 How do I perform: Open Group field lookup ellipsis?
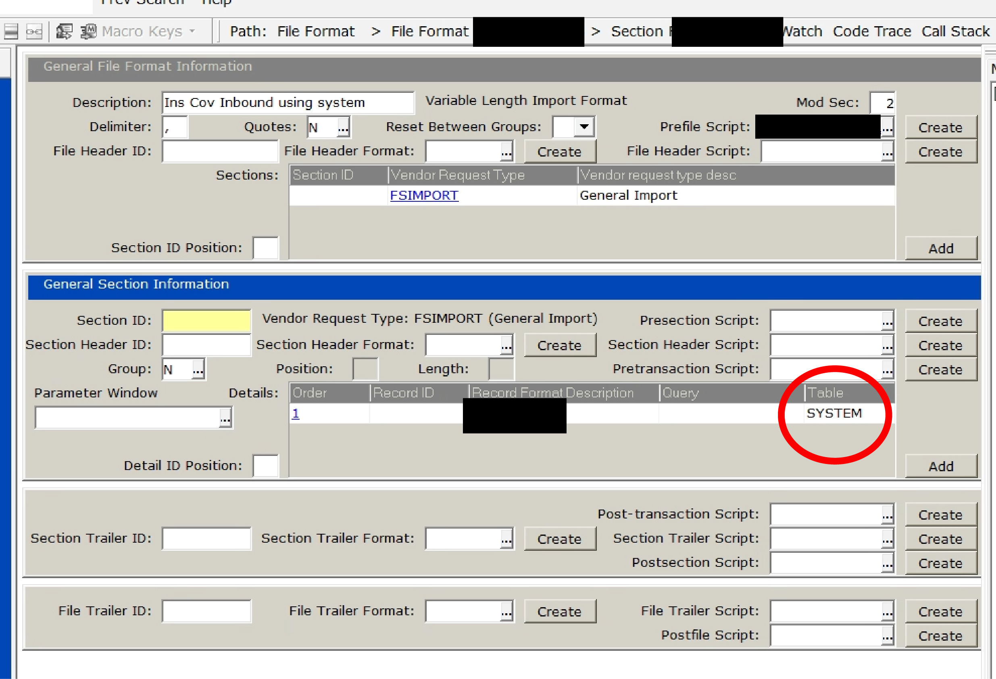click(198, 370)
